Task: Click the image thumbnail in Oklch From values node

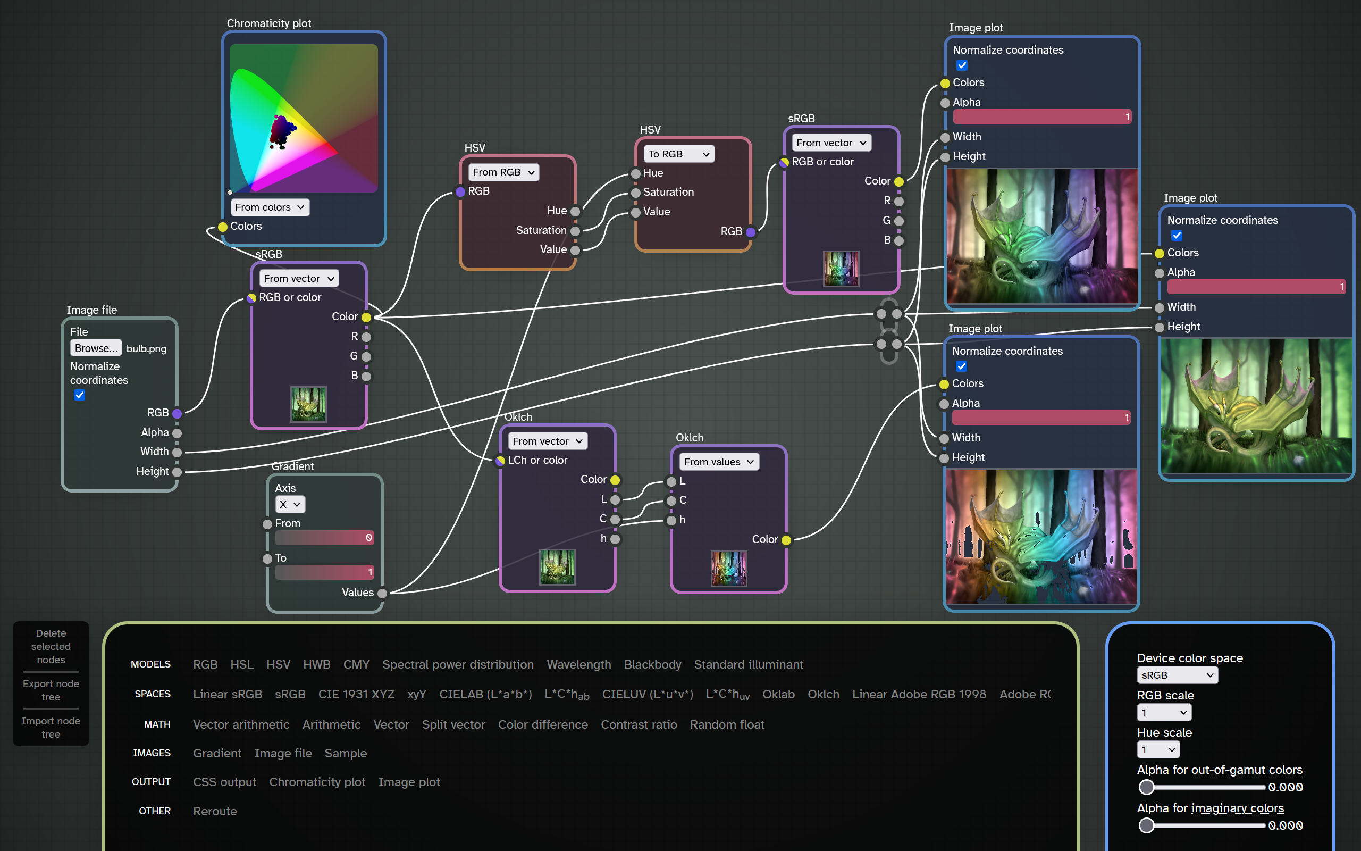Action: (729, 569)
